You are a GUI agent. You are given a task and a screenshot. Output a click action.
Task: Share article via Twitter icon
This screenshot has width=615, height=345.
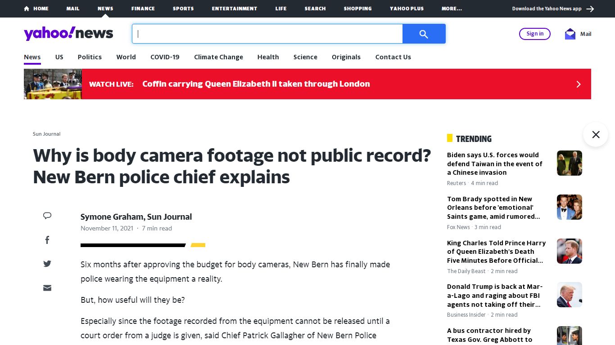47,264
